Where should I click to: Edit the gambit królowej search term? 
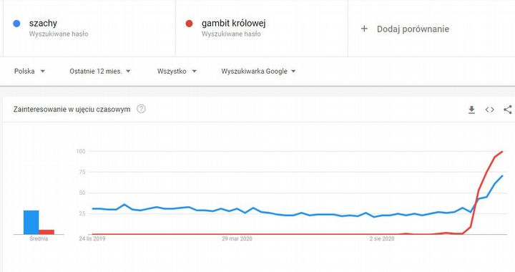(x=233, y=23)
